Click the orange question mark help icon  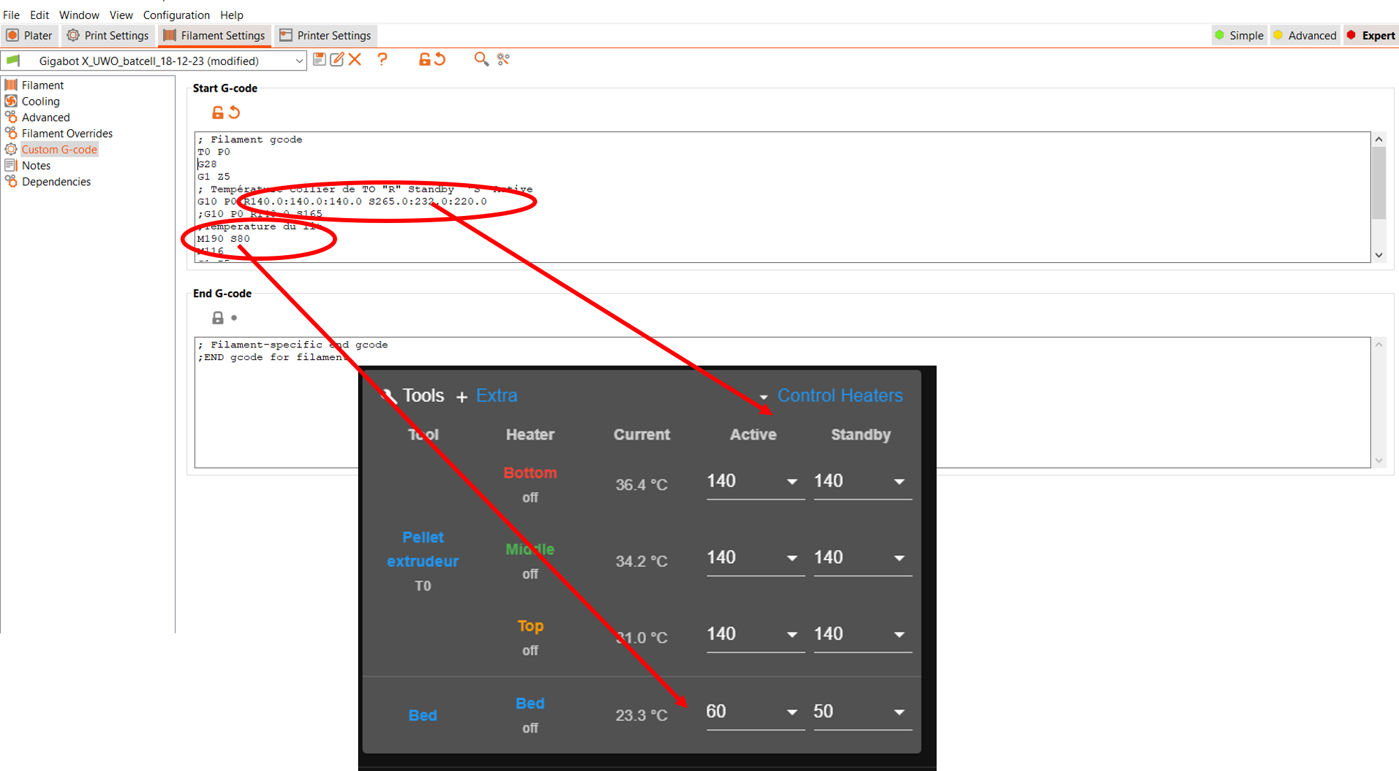(382, 59)
